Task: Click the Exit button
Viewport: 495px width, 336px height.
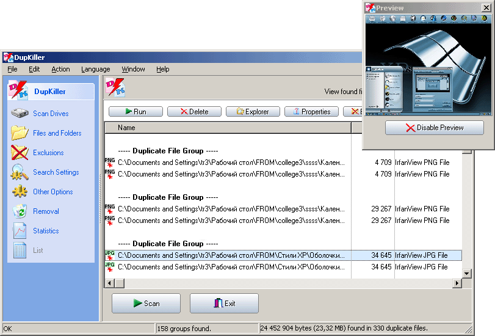Action: click(x=224, y=304)
